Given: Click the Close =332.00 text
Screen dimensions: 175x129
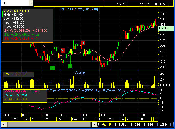Looking at the screenshot, I should coord(14,27).
